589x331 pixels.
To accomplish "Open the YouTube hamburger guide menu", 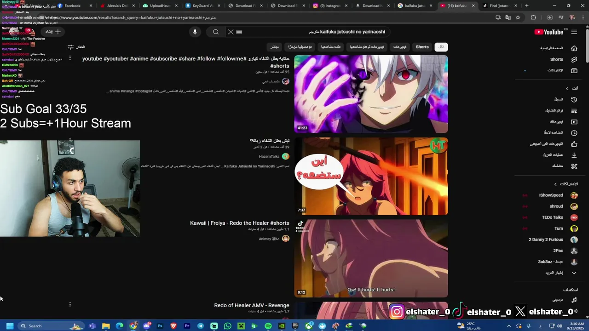I will [574, 32].
